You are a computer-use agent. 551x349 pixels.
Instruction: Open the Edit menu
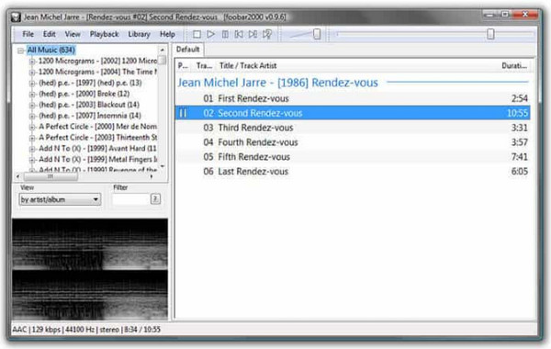(50, 34)
